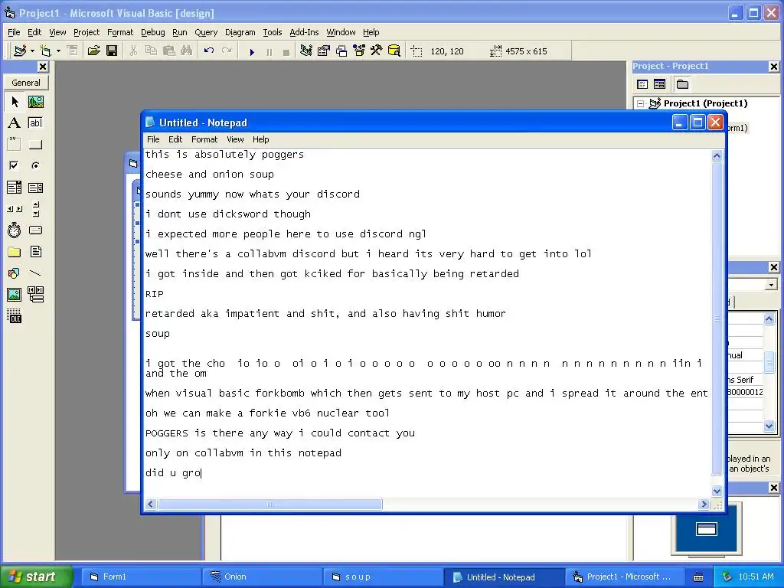
Task: Switch to Onion taskbar button
Action: click(x=262, y=577)
